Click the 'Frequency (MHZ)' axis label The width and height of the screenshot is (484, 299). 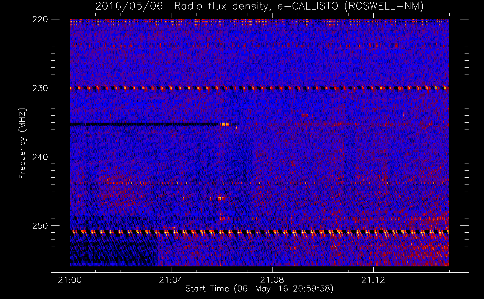[x=22, y=144]
